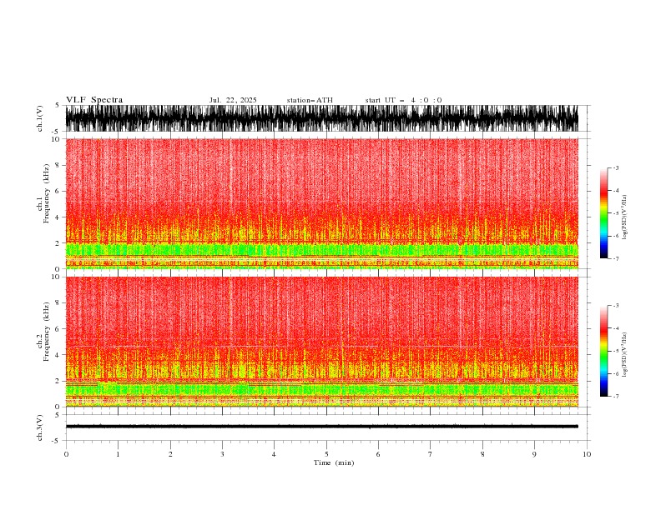The height and width of the screenshot is (510, 661).
Task: Click the "2" kHz tick on ch.2 axis
Action: click(x=58, y=381)
